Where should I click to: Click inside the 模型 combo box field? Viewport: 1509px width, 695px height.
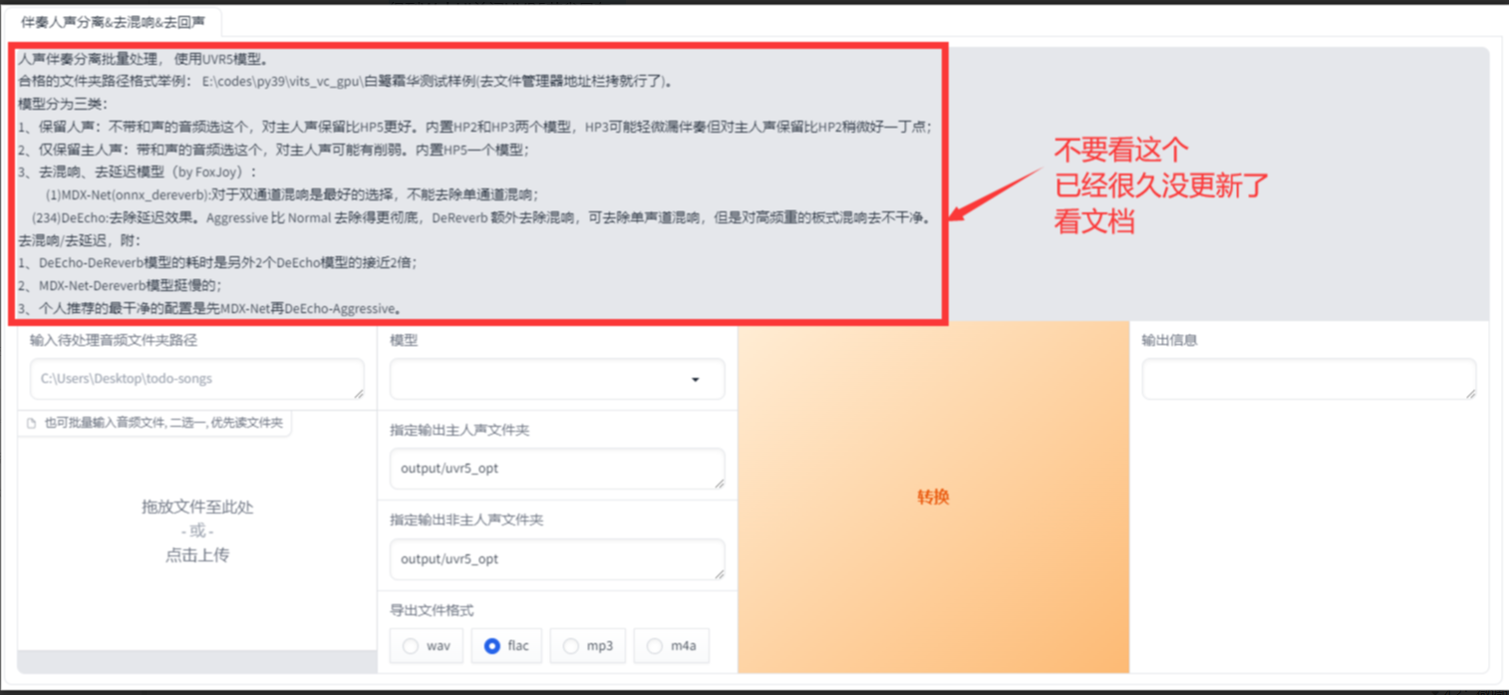pos(538,380)
